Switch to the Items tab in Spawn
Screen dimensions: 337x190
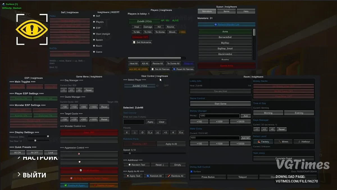click(226, 11)
